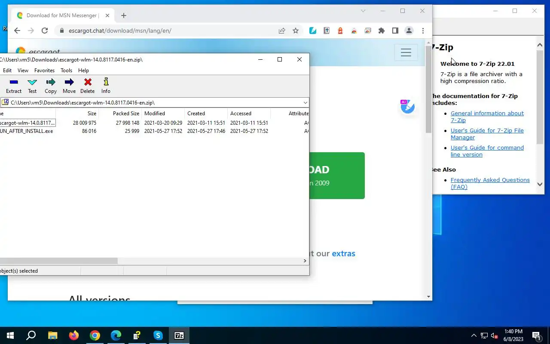Sort by the Size column header
Screen dimensions: 550x344
point(77,114)
